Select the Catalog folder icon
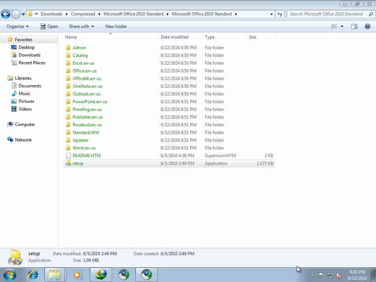The height and width of the screenshot is (282, 376). pos(68,55)
